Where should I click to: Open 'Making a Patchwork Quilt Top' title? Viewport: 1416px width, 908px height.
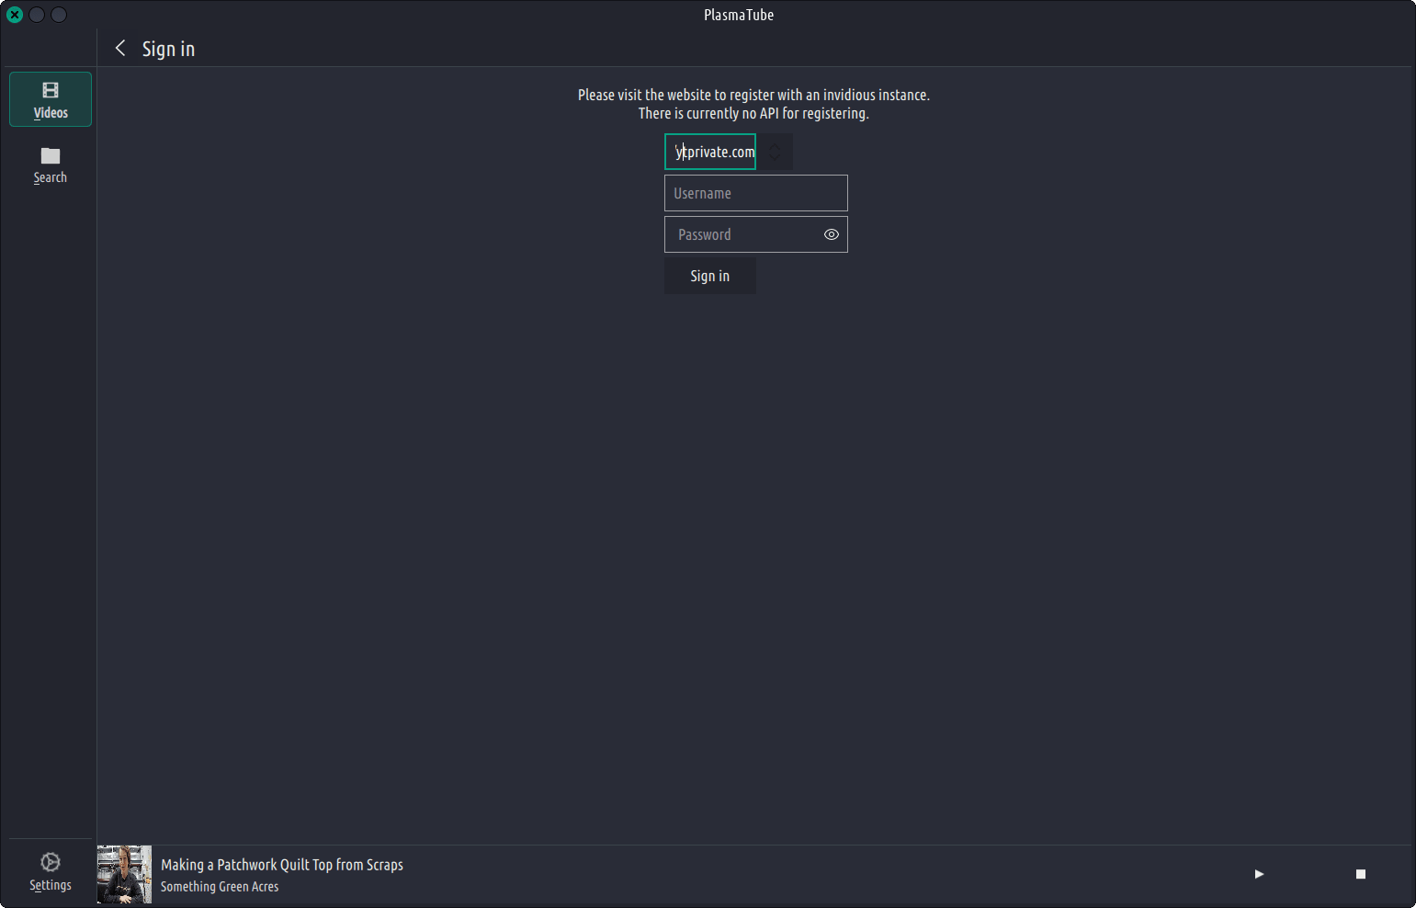pos(282,865)
